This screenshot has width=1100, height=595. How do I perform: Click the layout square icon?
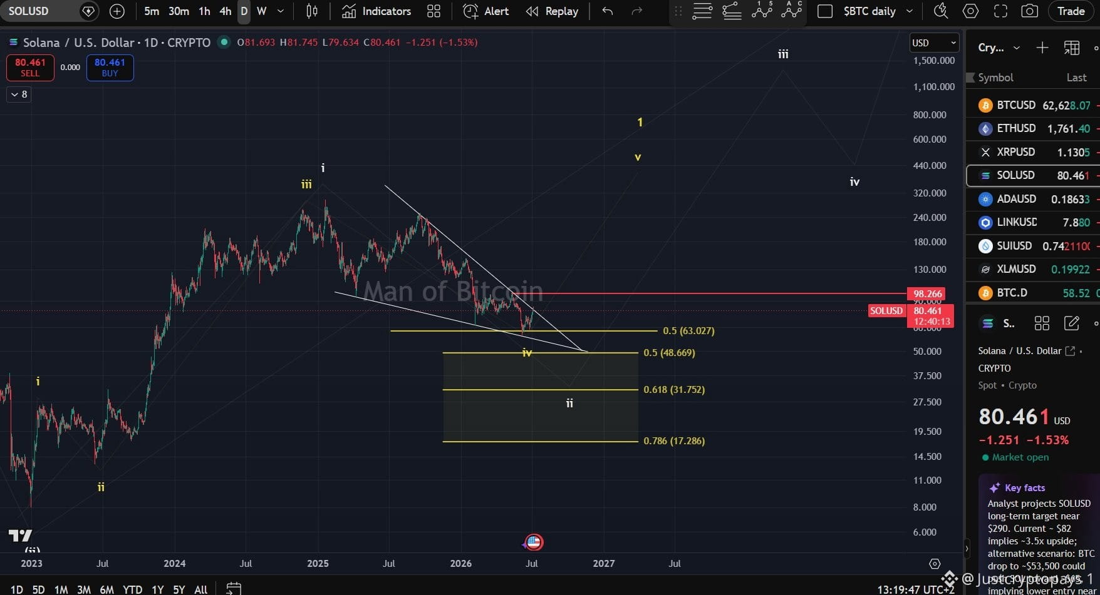[x=825, y=11]
